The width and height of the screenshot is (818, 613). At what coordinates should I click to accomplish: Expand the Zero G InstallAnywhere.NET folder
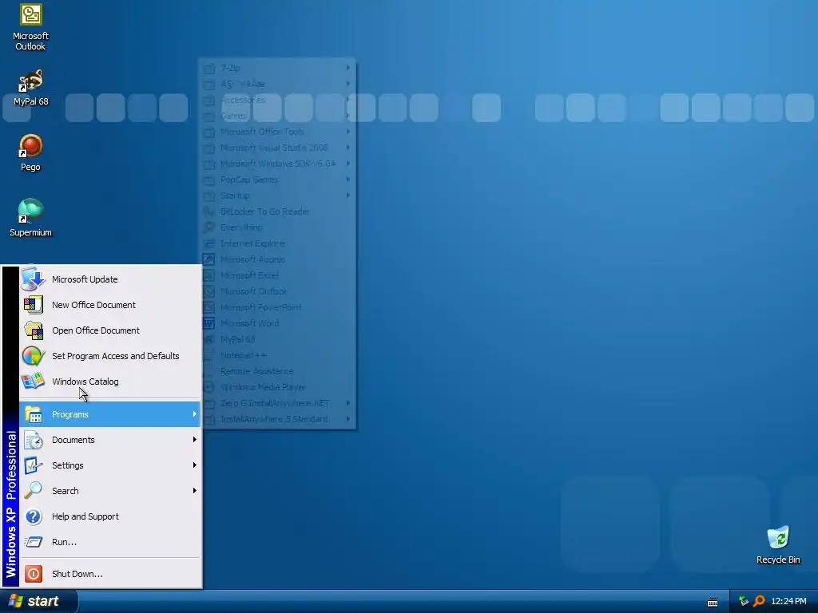(x=278, y=403)
